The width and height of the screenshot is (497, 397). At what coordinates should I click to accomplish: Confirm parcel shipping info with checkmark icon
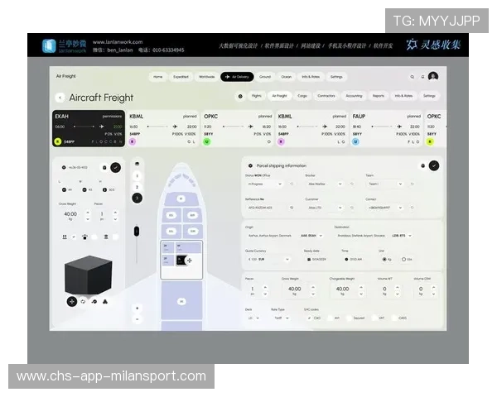pyautogui.click(x=434, y=165)
